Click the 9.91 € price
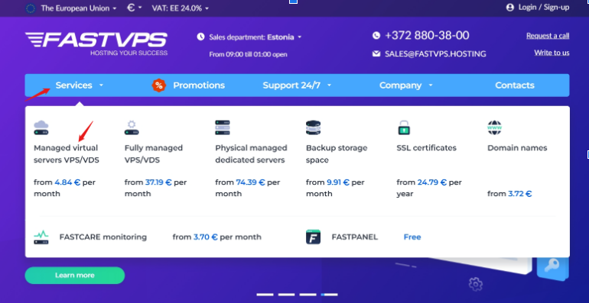This screenshot has height=303, width=589. (x=338, y=182)
